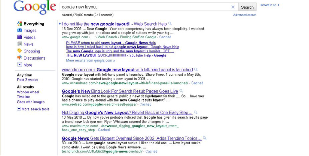The image size is (309, 156).
Task: Click magnifier icon next to TechCrunch result
Action: point(205,138)
